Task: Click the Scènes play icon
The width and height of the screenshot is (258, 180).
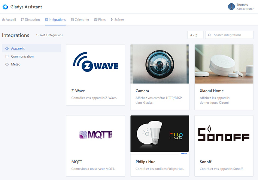Action: [112, 19]
